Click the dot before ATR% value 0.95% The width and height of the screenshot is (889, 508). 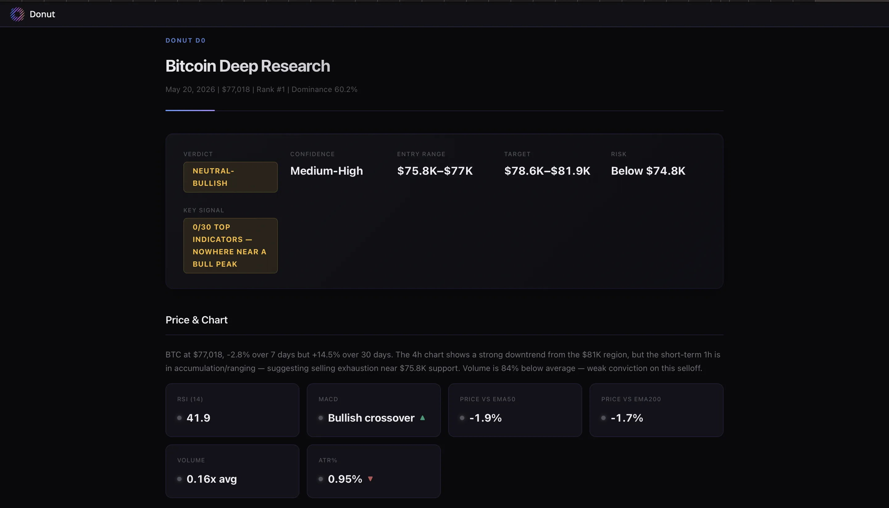321,479
